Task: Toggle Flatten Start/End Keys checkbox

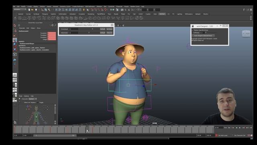Action: (x=193, y=30)
